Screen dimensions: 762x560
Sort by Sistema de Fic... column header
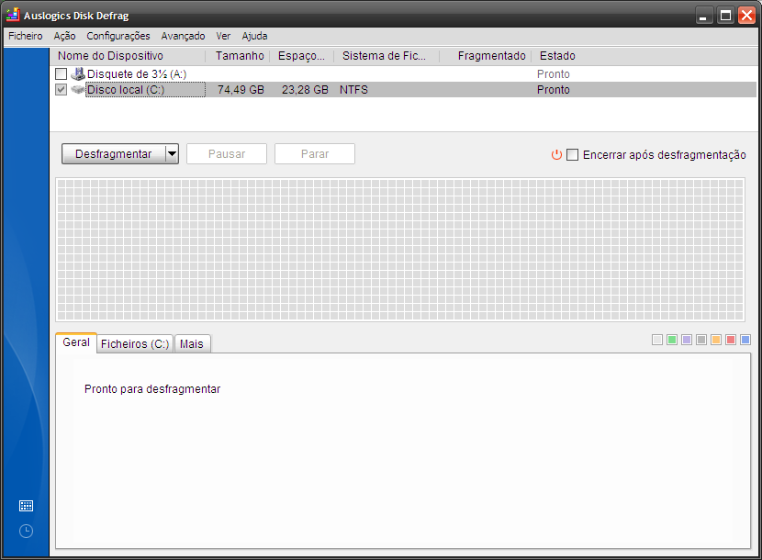click(387, 56)
